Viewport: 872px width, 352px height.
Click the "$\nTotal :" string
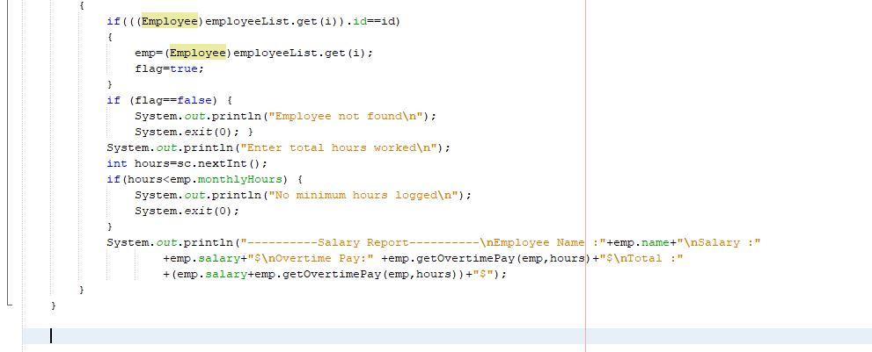pos(640,258)
